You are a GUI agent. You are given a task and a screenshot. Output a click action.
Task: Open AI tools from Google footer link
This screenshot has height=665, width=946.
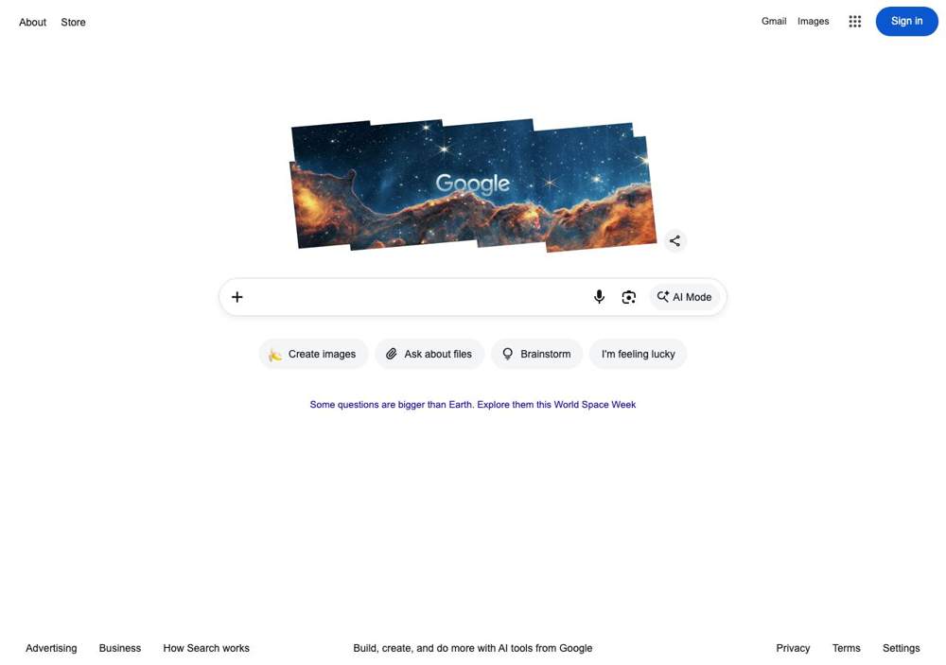coord(472,647)
